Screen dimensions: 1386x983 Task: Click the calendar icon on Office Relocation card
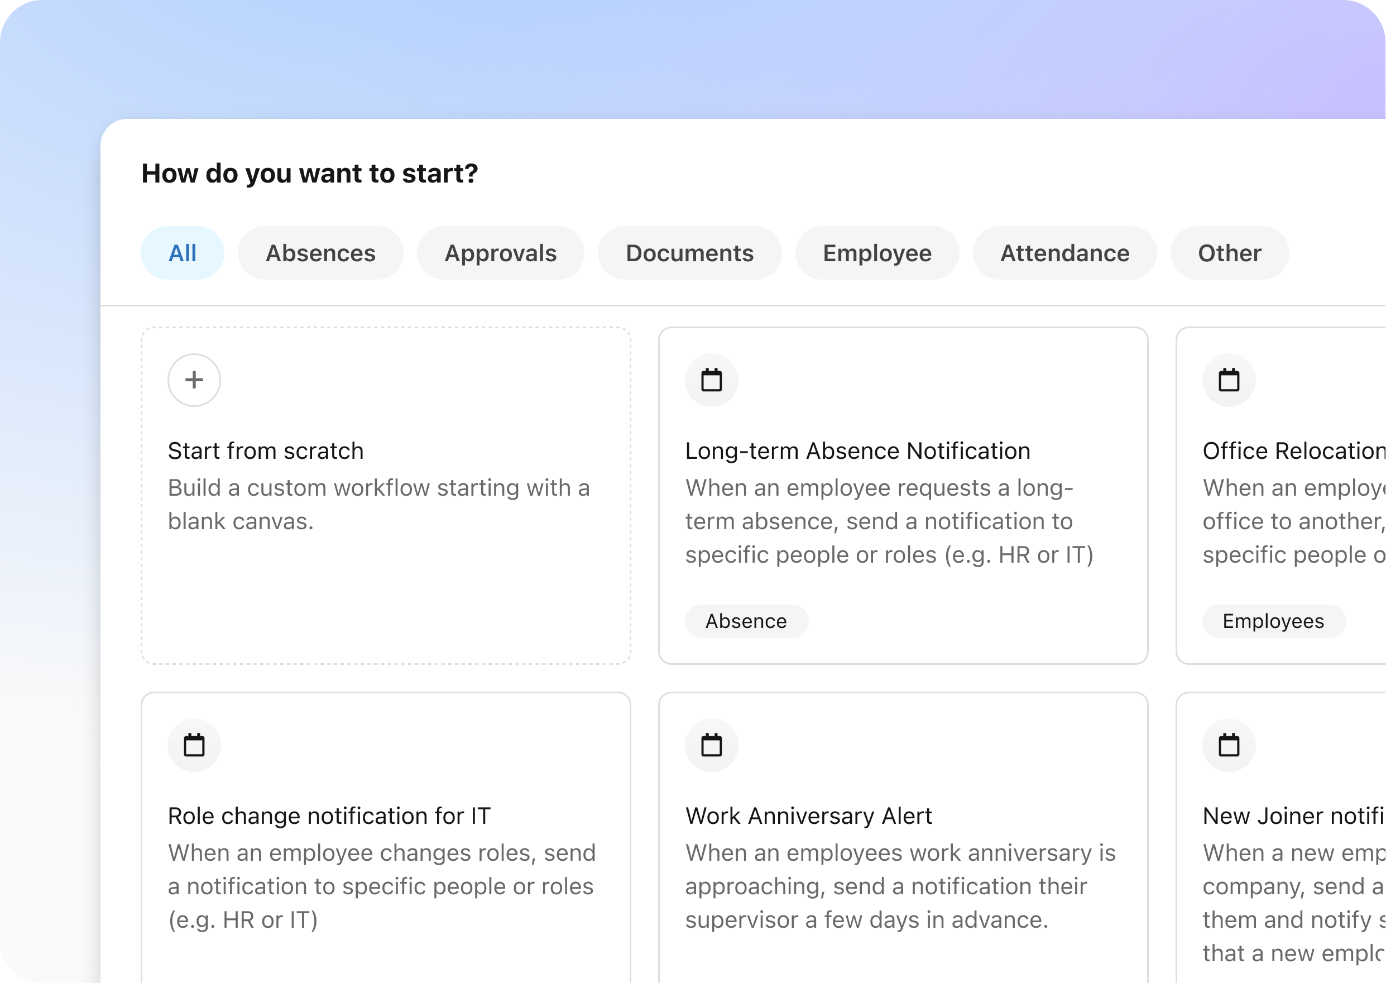click(x=1229, y=378)
